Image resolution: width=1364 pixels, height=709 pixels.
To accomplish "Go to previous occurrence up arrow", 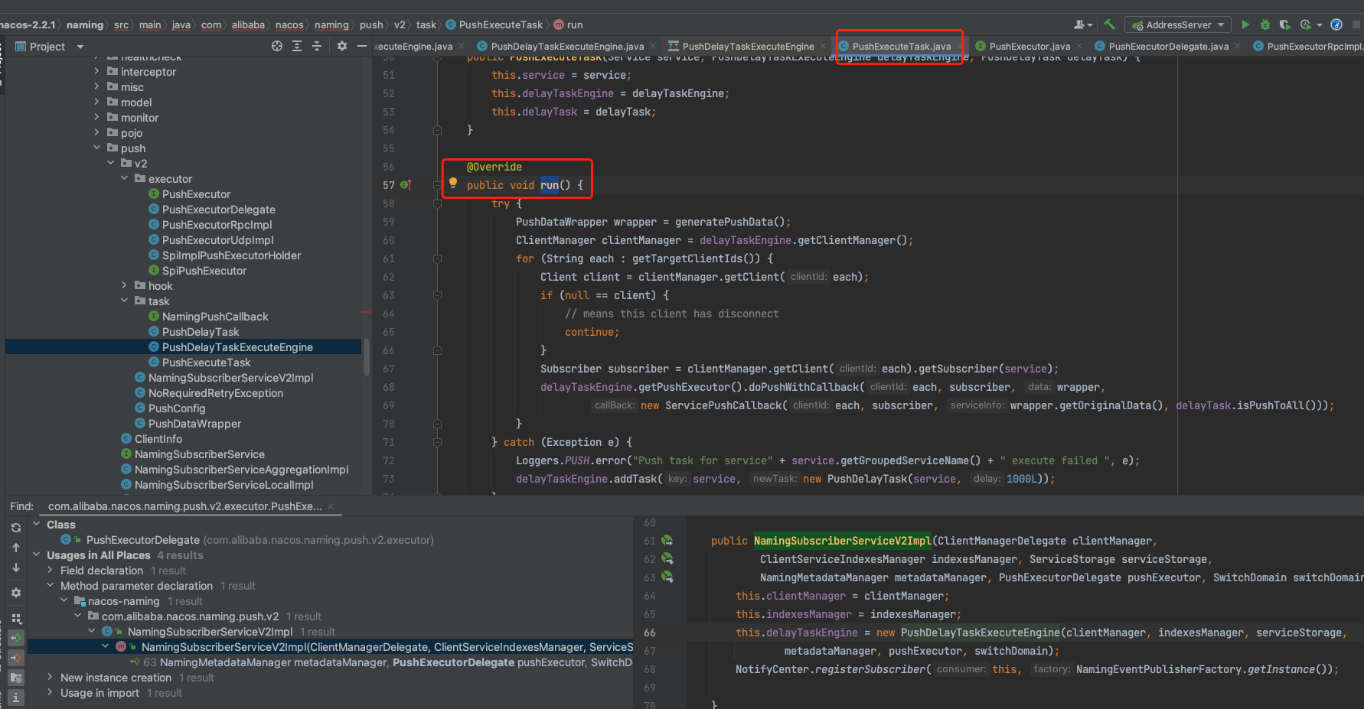I will 16,548.
